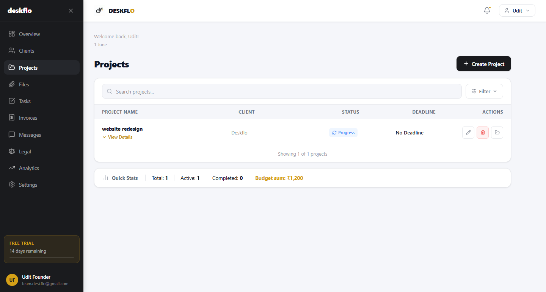Click the magnifier icon in search bar
This screenshot has height=292, width=546.
(110, 92)
